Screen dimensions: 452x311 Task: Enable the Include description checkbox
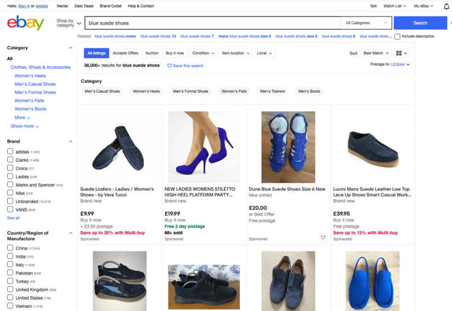[x=397, y=37]
